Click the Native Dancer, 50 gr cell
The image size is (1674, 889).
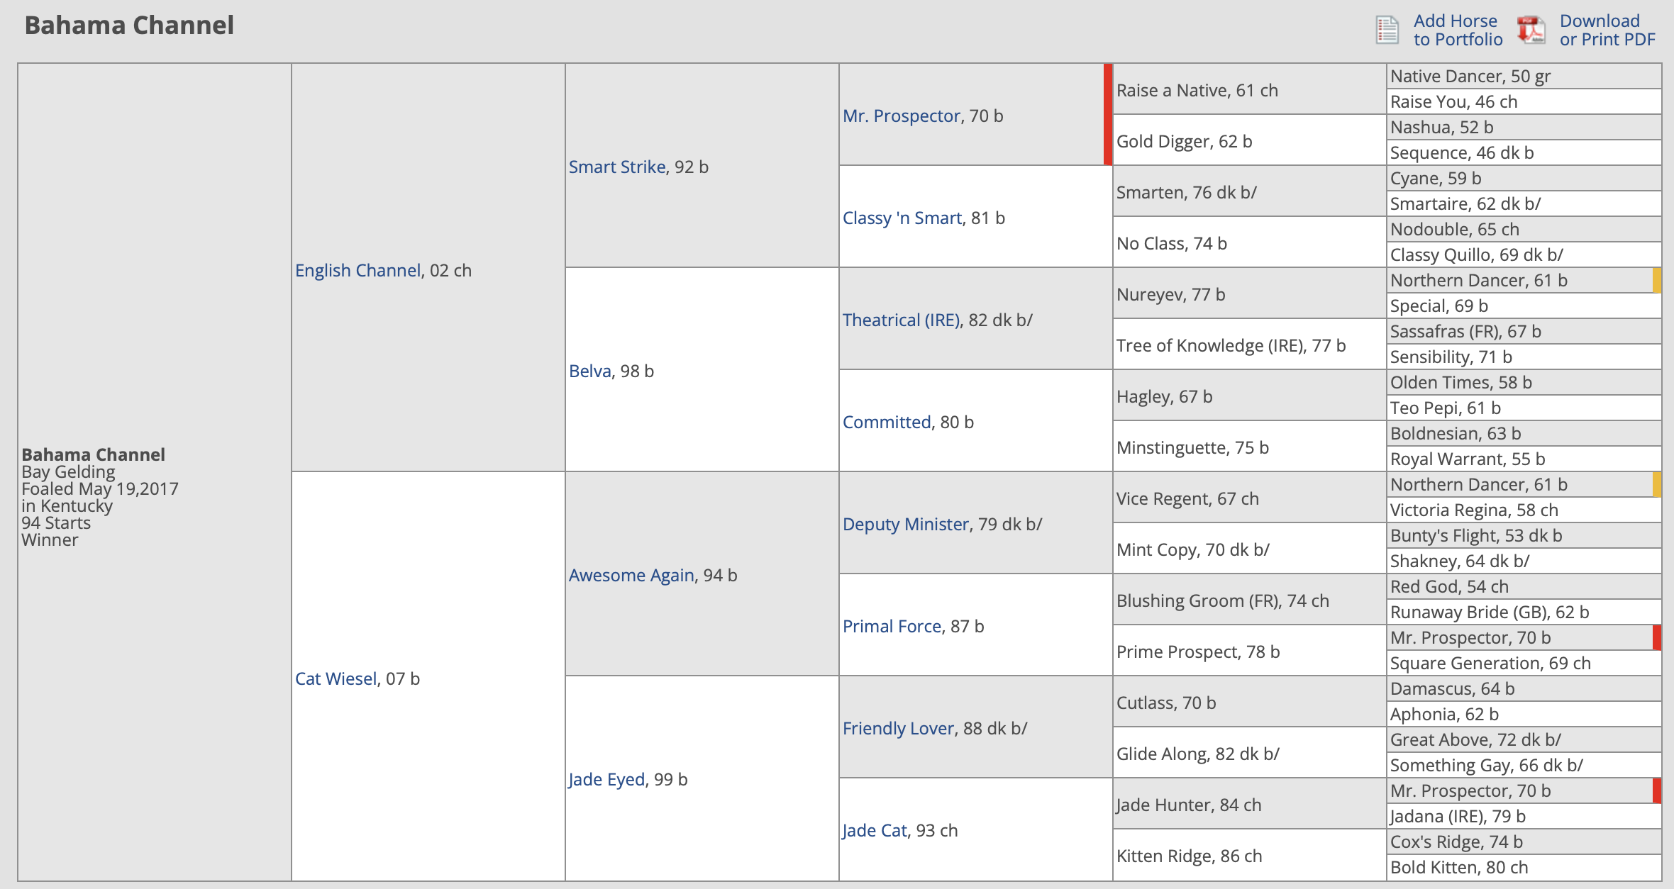coord(1524,76)
